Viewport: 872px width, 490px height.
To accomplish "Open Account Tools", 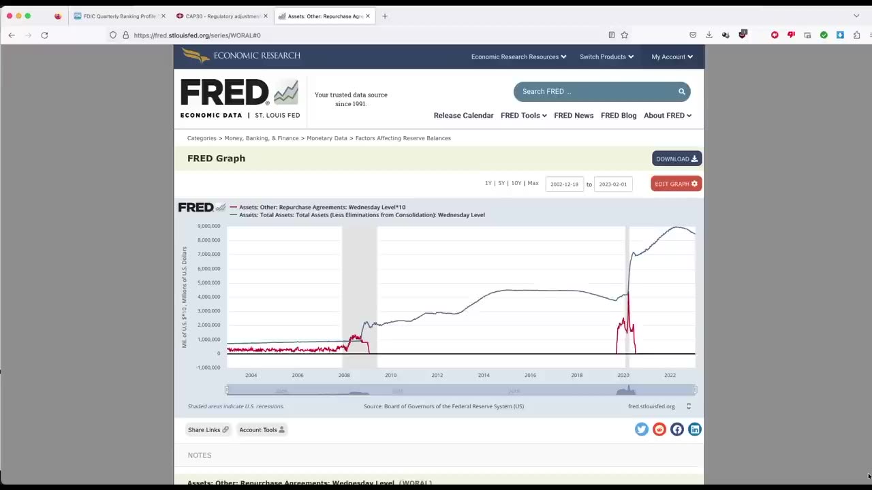I will tap(262, 429).
